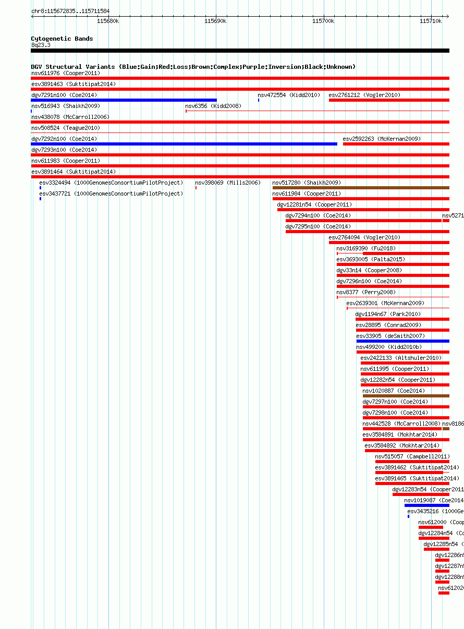Click the nsv1020887 (Coe2014) label
This screenshot has width=464, height=629.
pyautogui.click(x=394, y=391)
